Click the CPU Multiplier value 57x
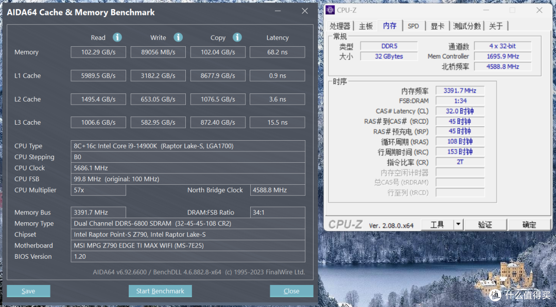Viewport: 556px width, 307px height. (98, 190)
